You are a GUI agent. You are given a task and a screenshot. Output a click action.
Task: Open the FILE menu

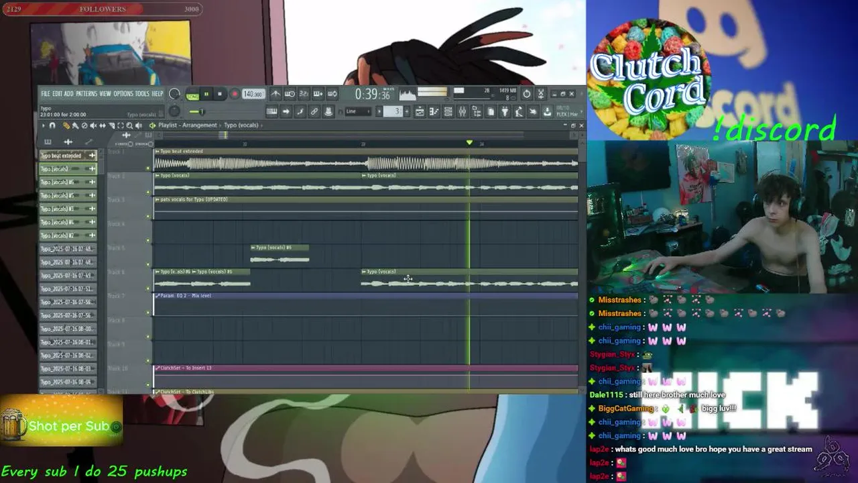pos(46,94)
